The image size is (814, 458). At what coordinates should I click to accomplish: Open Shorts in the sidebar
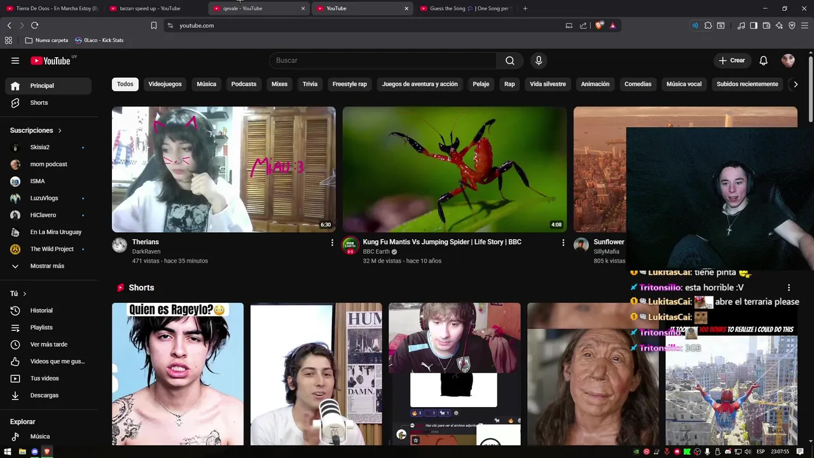48,102
